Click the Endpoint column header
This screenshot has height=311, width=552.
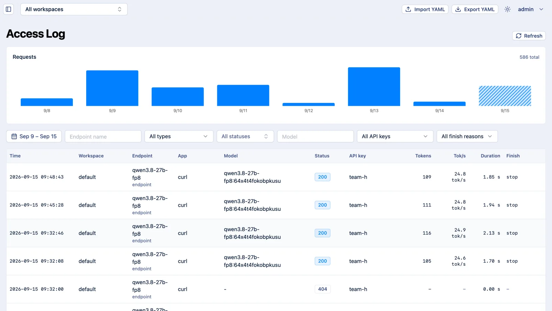tap(142, 156)
